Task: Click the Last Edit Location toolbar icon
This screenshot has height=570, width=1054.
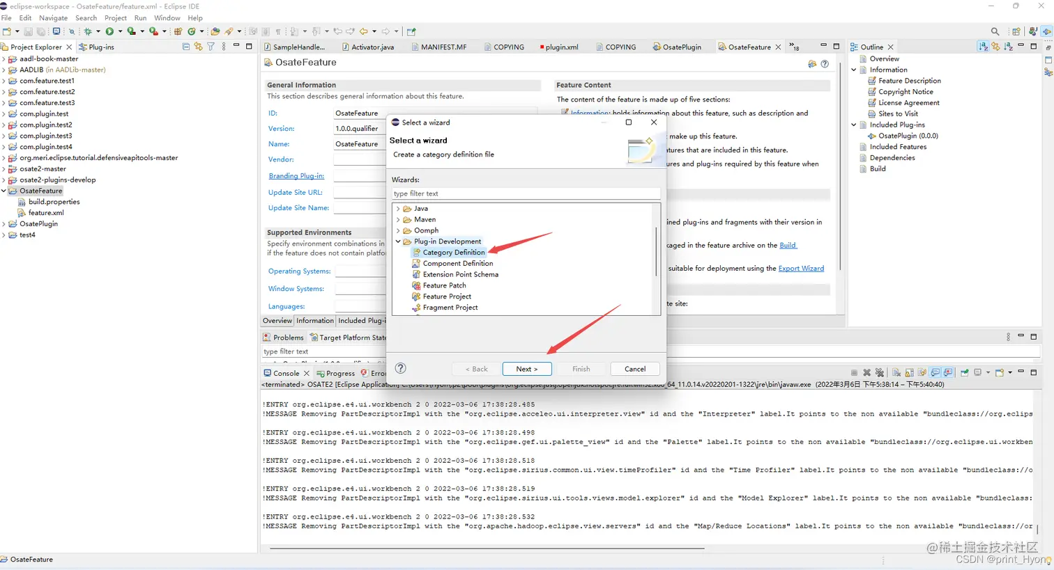Action: pos(337,31)
